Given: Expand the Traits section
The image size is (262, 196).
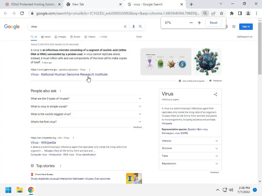Looking at the screenshot, I should [x=190, y=156].
